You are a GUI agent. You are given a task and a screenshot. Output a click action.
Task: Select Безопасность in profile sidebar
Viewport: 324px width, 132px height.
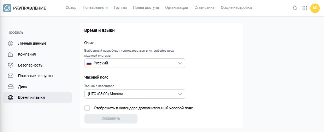point(37,65)
